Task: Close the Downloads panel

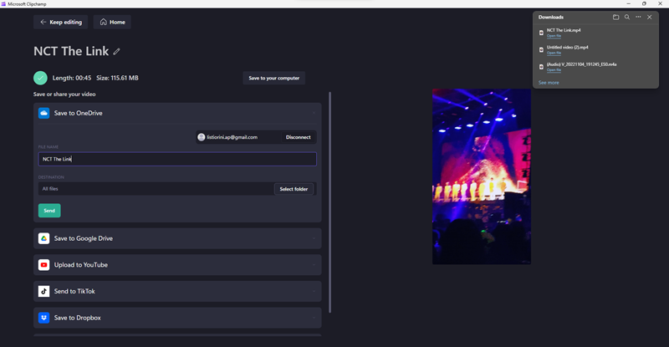Action: pos(650,17)
